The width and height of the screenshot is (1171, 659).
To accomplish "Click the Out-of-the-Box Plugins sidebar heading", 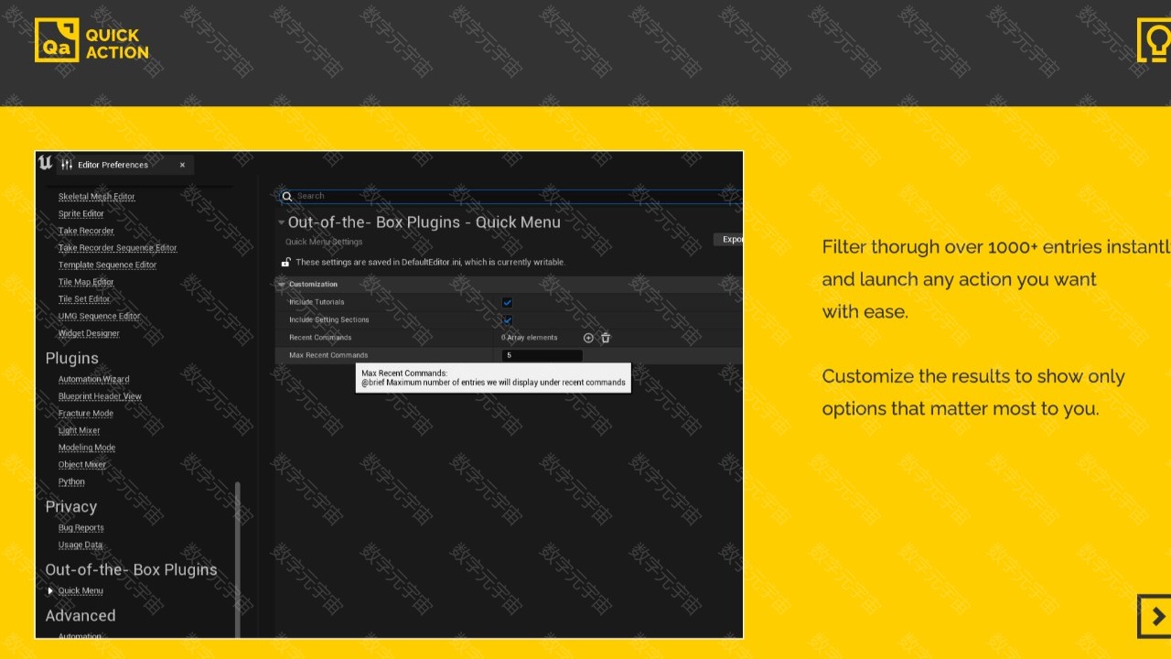I will [132, 569].
